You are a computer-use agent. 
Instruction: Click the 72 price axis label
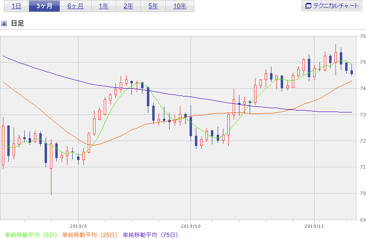363,141
